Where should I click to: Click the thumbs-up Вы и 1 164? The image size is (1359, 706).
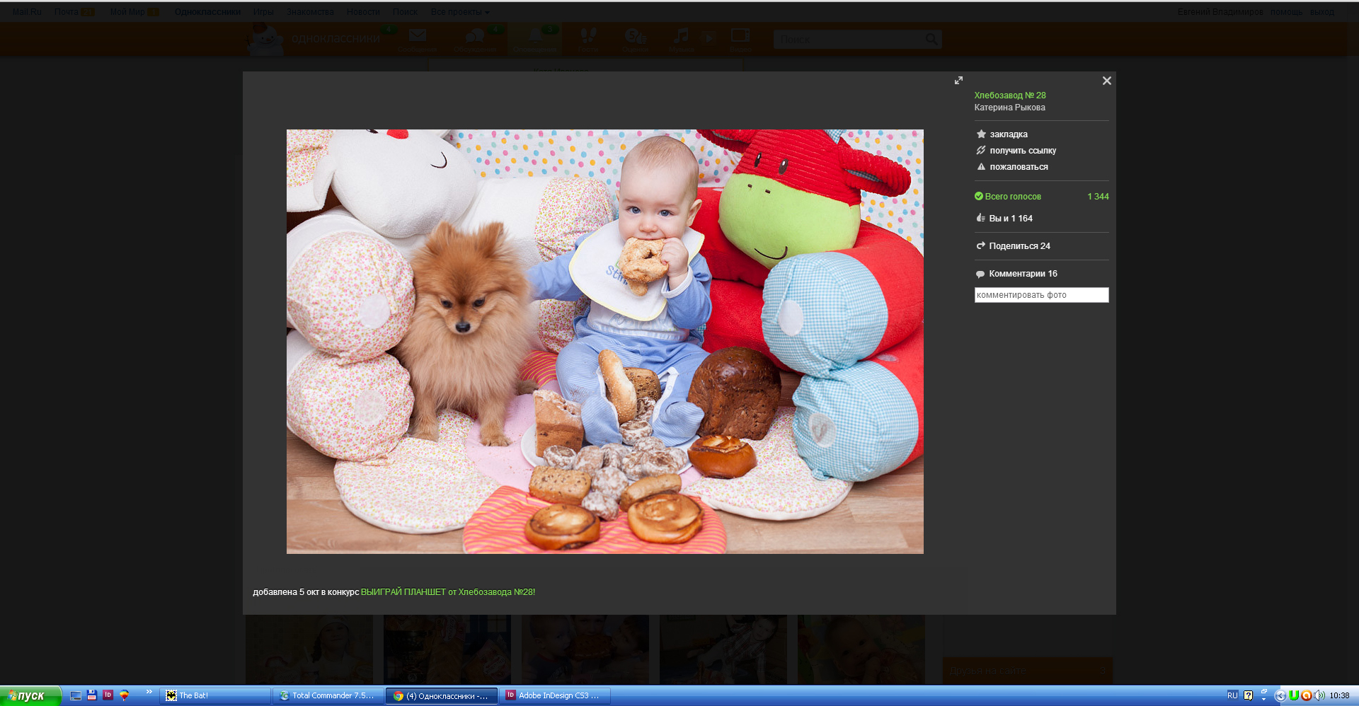1005,219
